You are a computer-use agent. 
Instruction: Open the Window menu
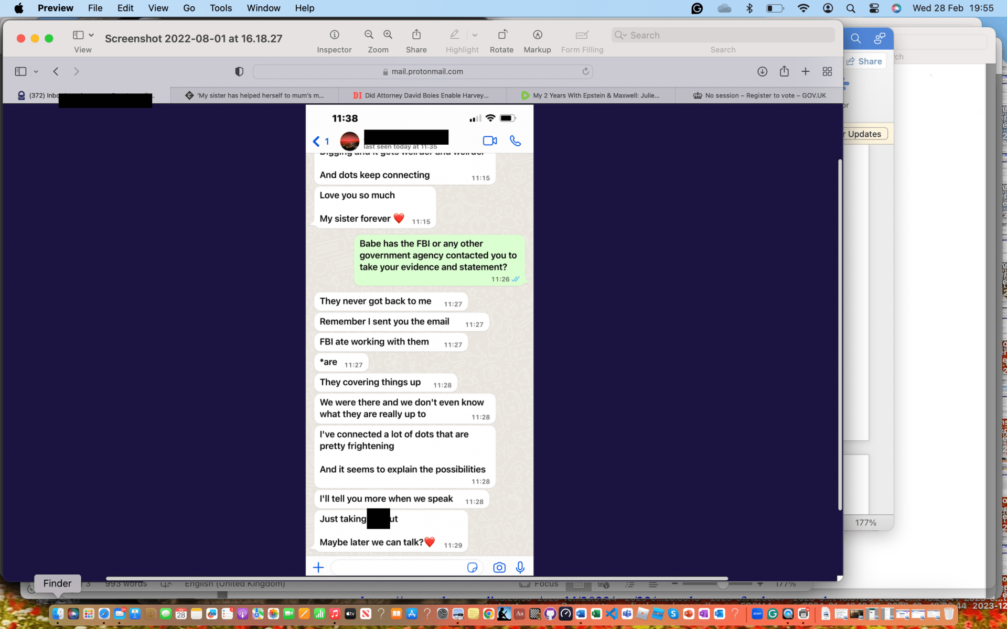(x=263, y=8)
